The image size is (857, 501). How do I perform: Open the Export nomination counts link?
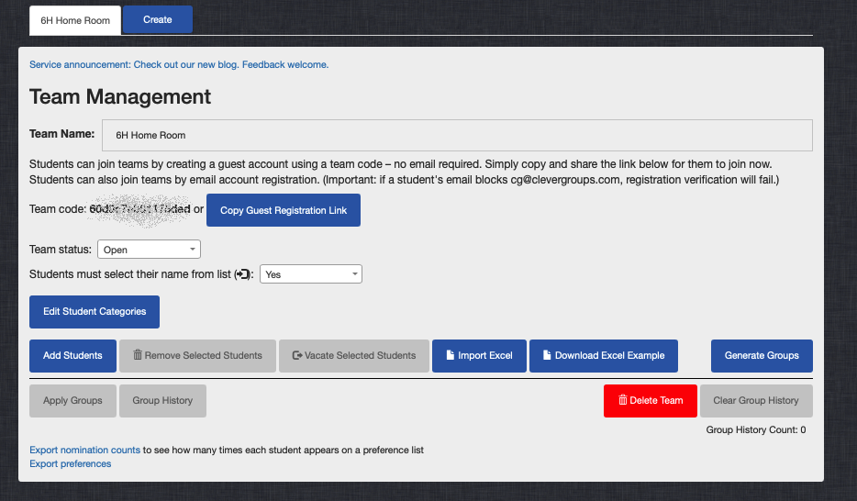(84, 451)
